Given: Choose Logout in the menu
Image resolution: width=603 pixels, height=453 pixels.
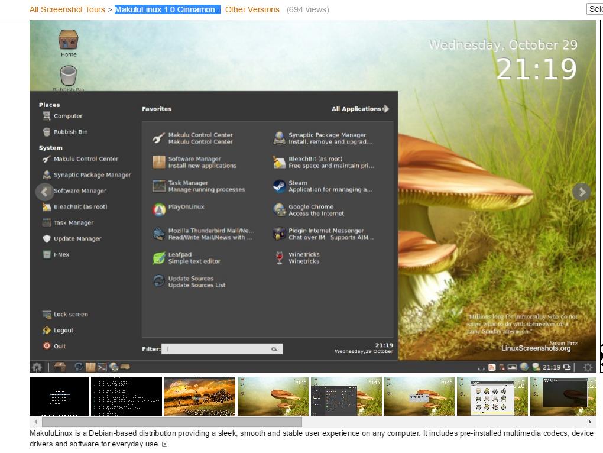Looking at the screenshot, I should 58,331.
